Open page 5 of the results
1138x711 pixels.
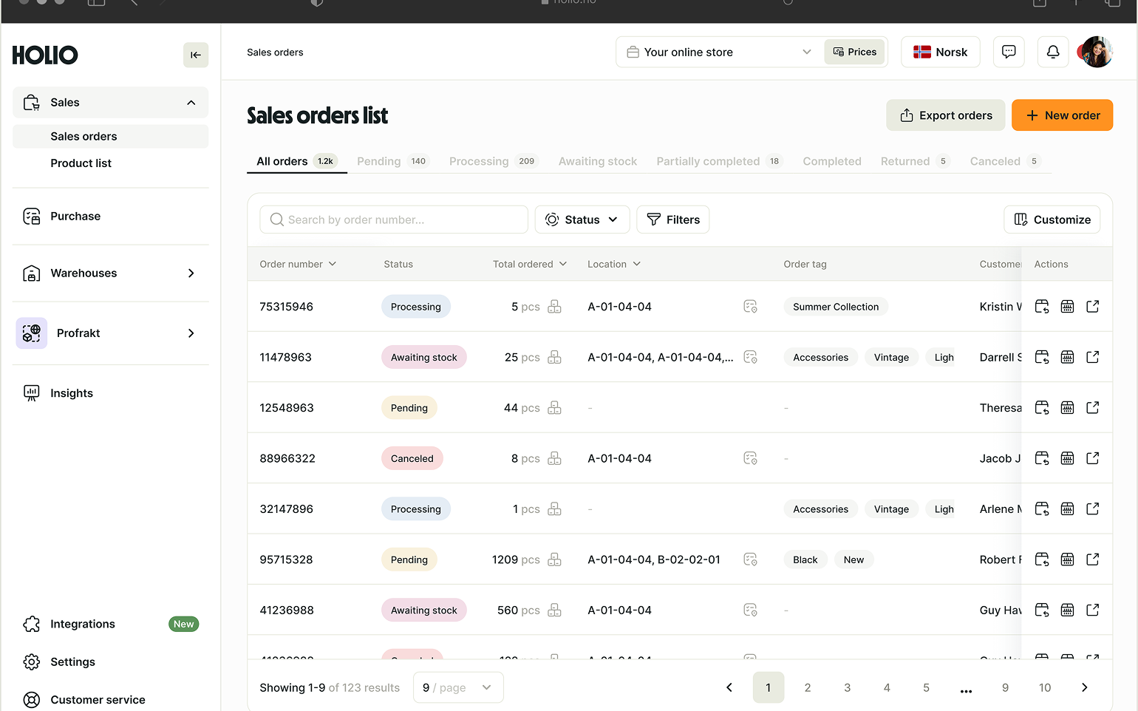click(926, 687)
